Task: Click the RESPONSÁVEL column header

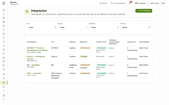Action: point(144,42)
